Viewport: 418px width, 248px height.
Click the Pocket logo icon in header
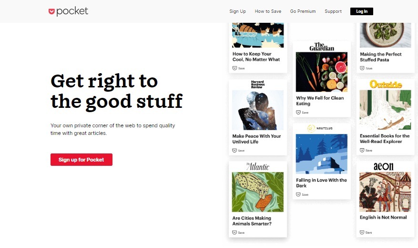tap(52, 11)
